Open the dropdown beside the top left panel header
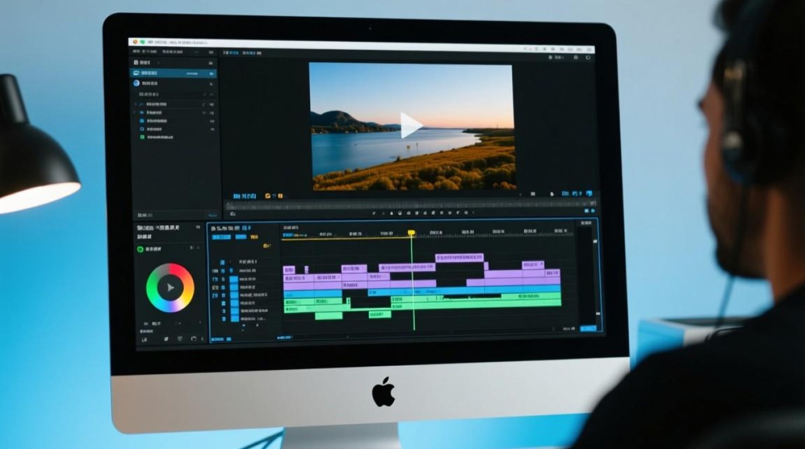The height and width of the screenshot is (449, 805). pyautogui.click(x=158, y=63)
